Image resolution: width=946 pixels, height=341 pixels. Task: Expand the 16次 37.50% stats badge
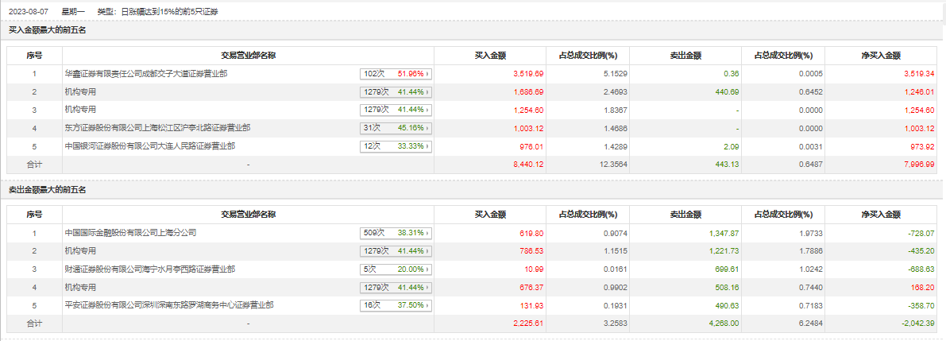click(395, 305)
